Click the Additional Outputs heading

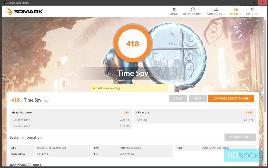pyautogui.click(x=25, y=165)
